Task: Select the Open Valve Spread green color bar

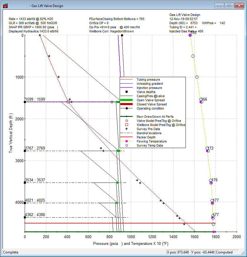Action: pos(126,100)
